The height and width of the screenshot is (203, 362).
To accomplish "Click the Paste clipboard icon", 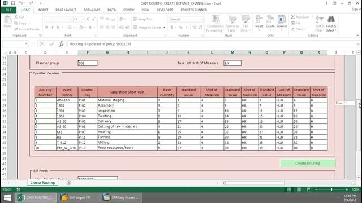I will pos(7,20).
